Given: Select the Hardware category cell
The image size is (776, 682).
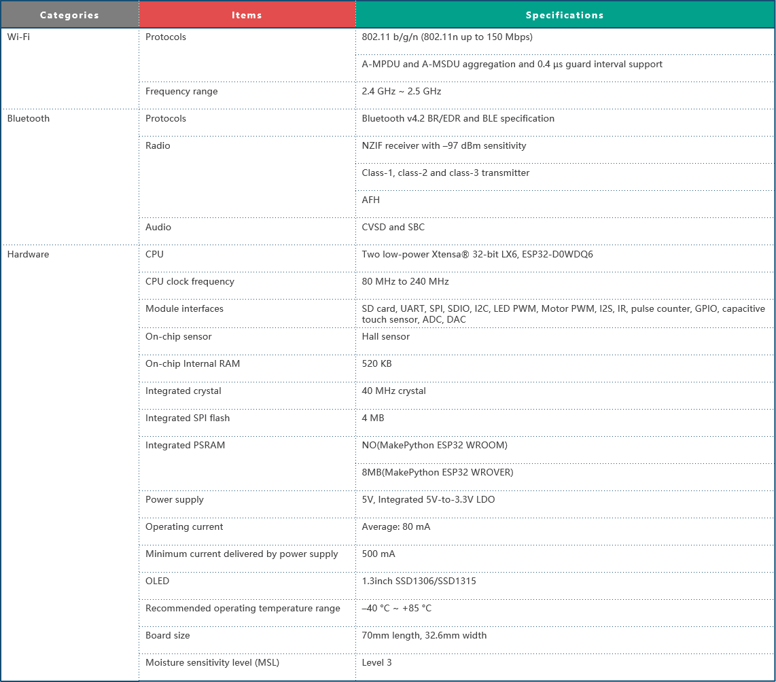Looking at the screenshot, I should tap(70, 463).
